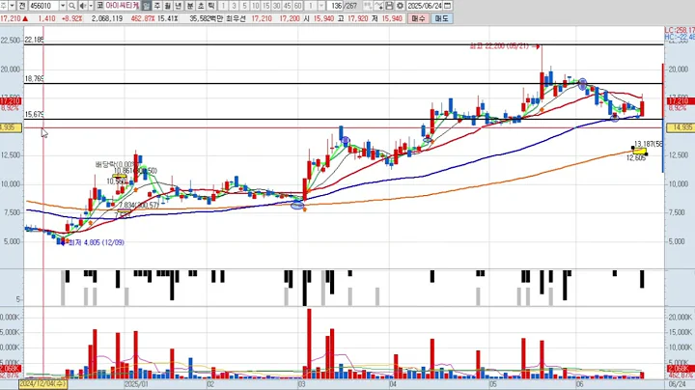Switch the chart to daily (일) period
Viewport: 695px width, 390px height.
tap(147, 6)
